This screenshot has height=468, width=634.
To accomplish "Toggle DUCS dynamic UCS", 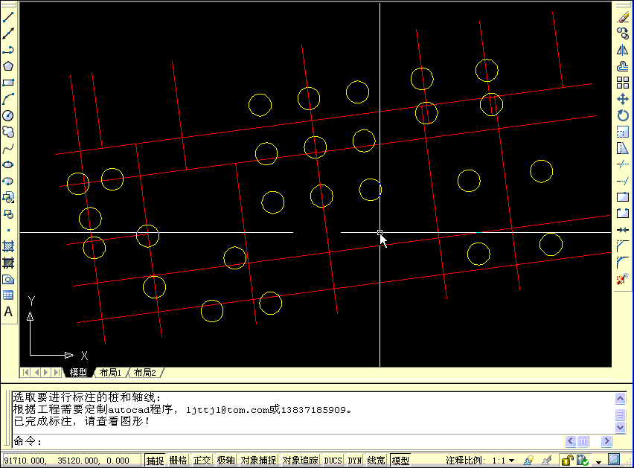I will (333, 461).
